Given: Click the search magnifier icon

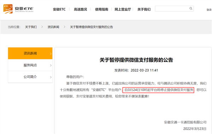Looking at the screenshot, I should pos(191,8).
